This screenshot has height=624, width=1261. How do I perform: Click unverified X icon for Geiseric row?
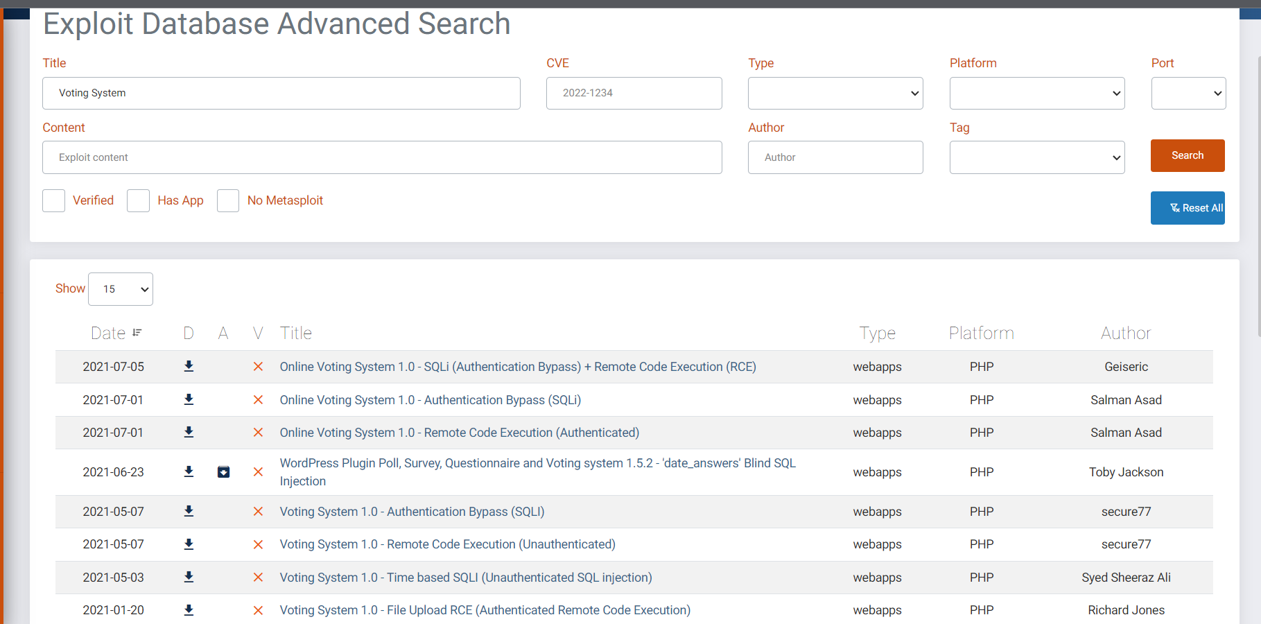[x=258, y=367]
